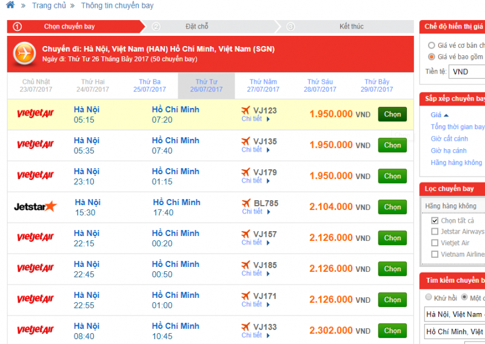
Task: Select the Đặt chỗ step tab
Action: point(212,27)
